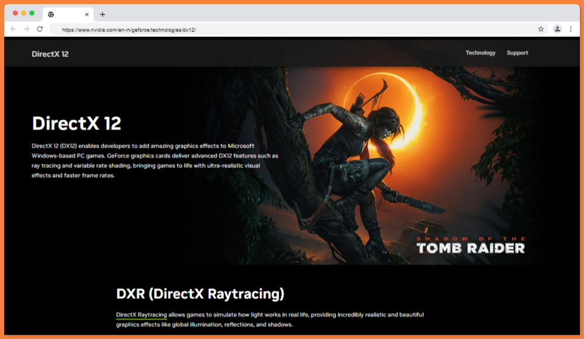The height and width of the screenshot is (339, 584).
Task: Bookmark this page using the star icon
Action: pos(541,29)
